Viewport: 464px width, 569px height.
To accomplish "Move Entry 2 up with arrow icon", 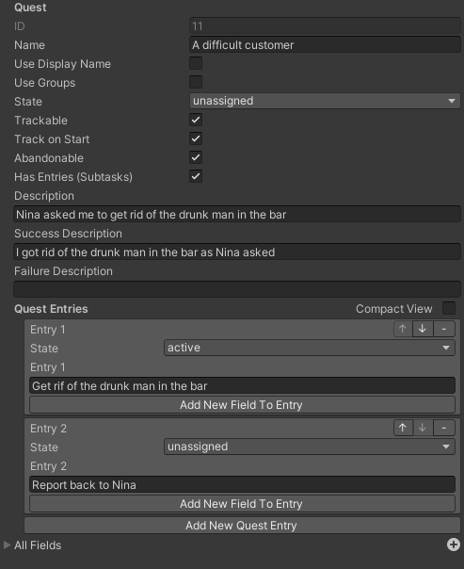I will pyautogui.click(x=403, y=428).
